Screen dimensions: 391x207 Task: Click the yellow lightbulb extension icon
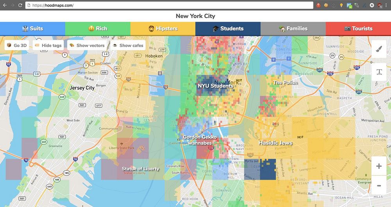click(341, 5)
